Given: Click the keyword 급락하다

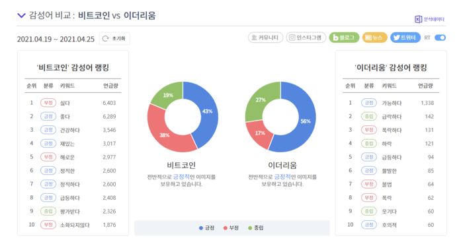Looking at the screenshot, I should 392,117.
